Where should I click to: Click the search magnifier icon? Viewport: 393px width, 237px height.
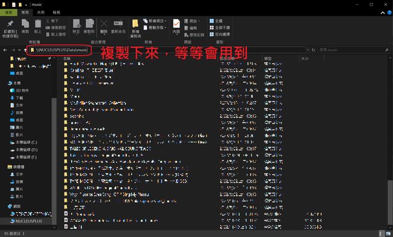click(x=387, y=50)
